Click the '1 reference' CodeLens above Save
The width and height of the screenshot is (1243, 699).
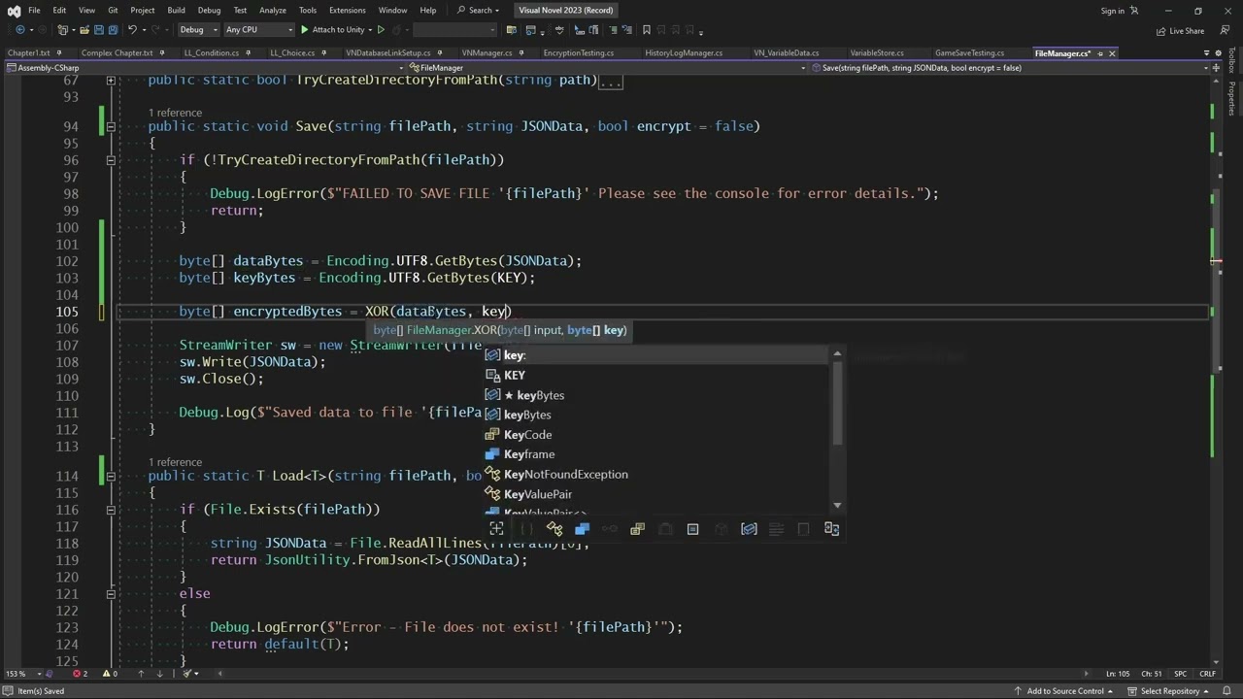click(175, 113)
